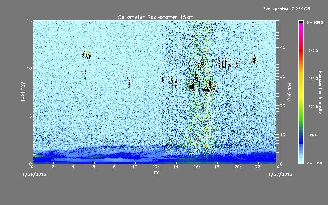The height and width of the screenshot is (205, 328).
Task: Click the 20: hour tick label
Action: pos(238,167)
